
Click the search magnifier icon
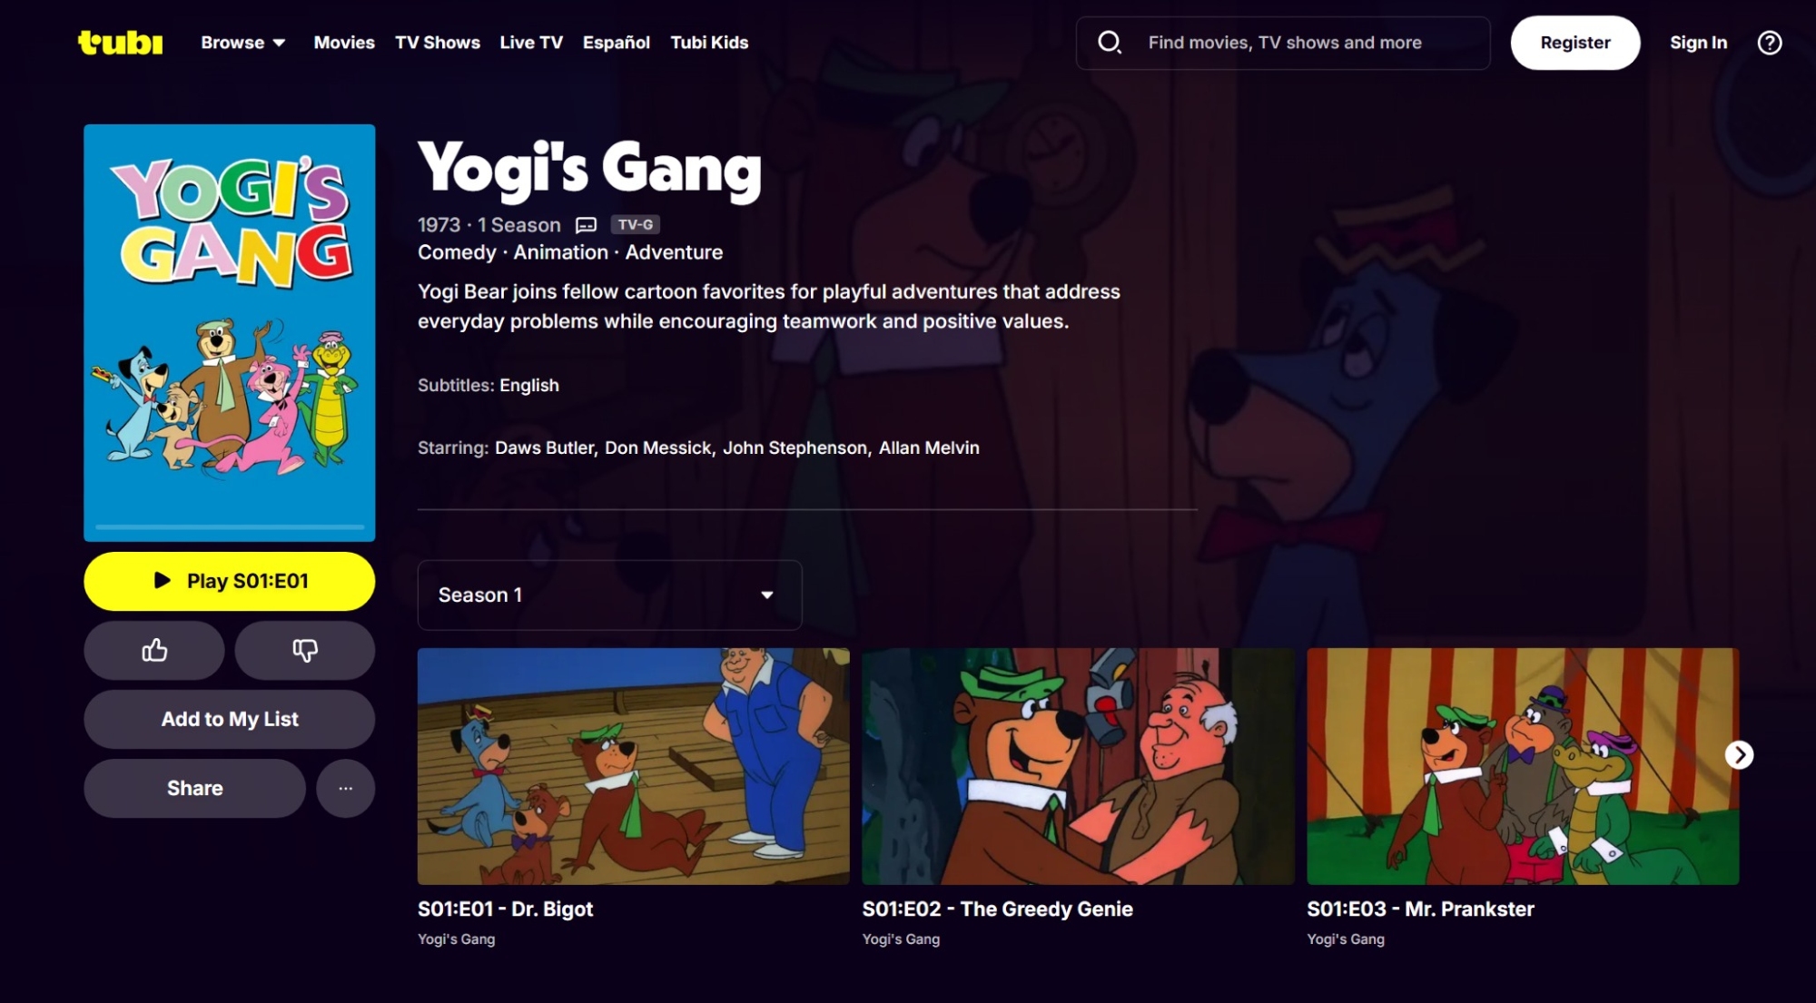click(x=1109, y=43)
